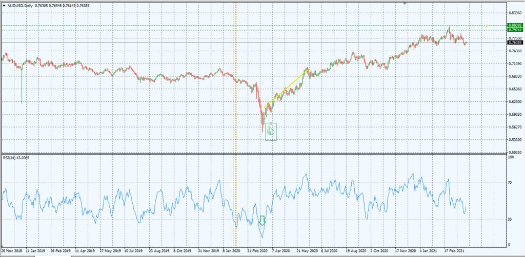Click the green down arrow on RSI
This screenshot has height=257, width=525.
[262, 221]
